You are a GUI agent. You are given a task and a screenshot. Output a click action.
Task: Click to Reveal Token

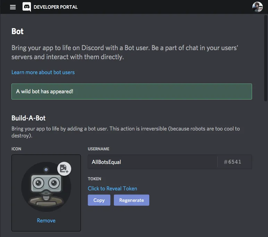[112, 189]
